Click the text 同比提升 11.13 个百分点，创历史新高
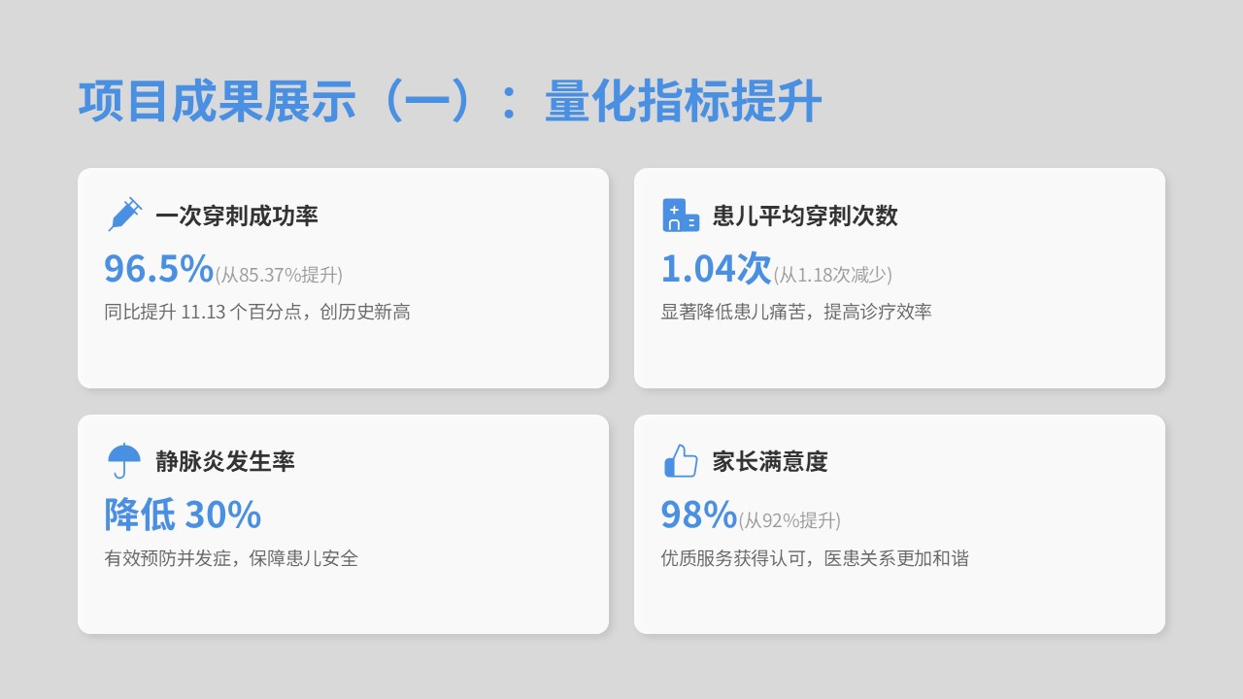Viewport: 1243px width, 699px height. click(257, 313)
